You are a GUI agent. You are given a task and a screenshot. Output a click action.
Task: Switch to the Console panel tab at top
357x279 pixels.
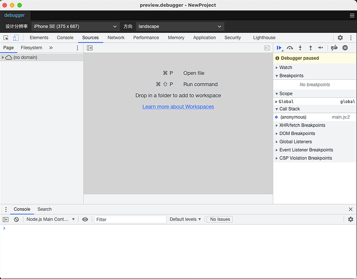pyautogui.click(x=65, y=37)
